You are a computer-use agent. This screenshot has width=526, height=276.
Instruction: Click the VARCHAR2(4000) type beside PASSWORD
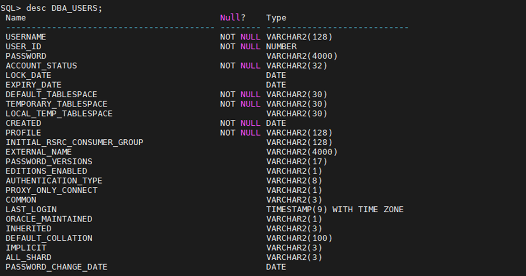tap(302, 56)
